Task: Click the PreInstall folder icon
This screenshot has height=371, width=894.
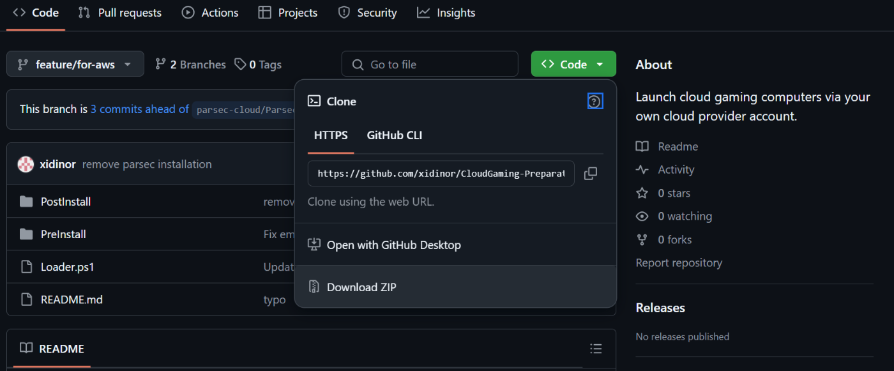Action: point(26,234)
